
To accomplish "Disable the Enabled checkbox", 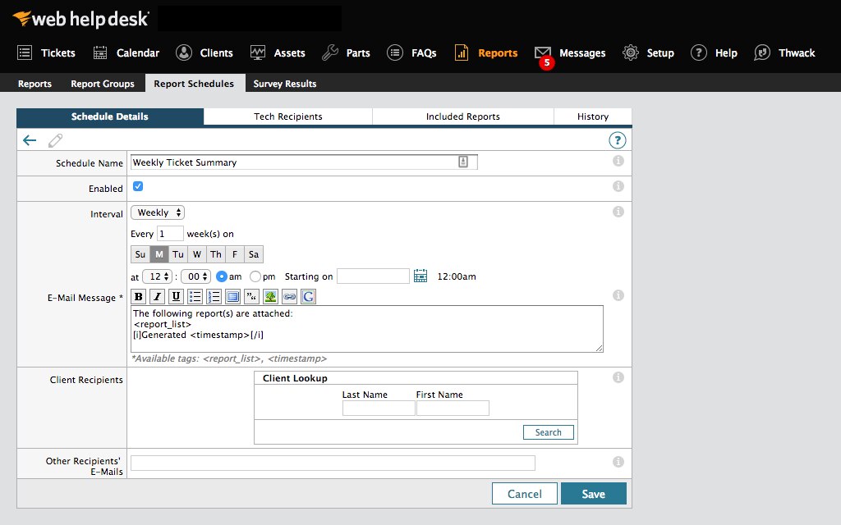I will coord(138,186).
